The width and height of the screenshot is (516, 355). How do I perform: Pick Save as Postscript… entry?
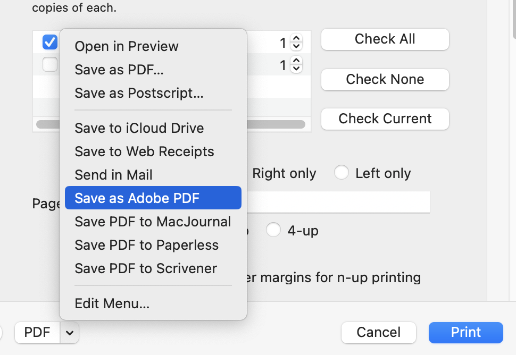point(139,93)
